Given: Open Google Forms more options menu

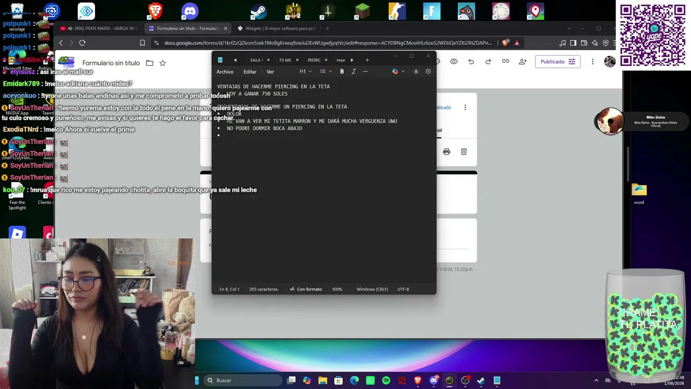Looking at the screenshot, I should point(593,62).
